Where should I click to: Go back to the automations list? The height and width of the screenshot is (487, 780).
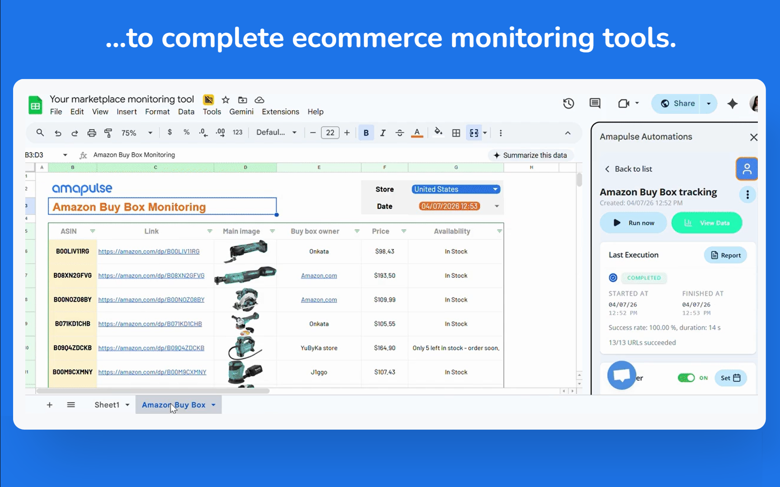629,169
